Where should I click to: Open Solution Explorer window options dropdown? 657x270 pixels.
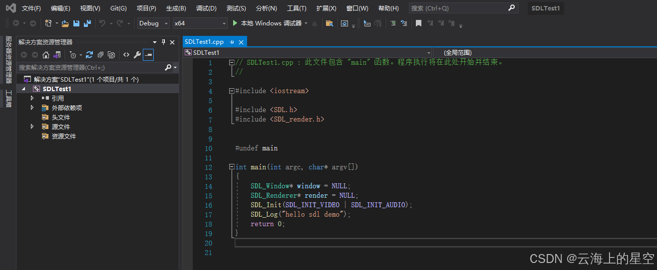[x=155, y=42]
